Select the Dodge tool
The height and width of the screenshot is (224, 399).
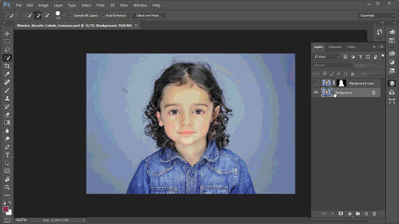coord(7,139)
